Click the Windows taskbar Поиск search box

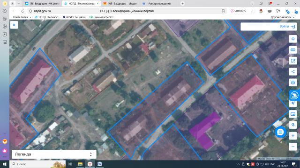click(x=37, y=164)
